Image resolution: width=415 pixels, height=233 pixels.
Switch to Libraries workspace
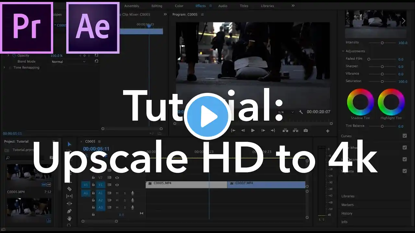267,6
